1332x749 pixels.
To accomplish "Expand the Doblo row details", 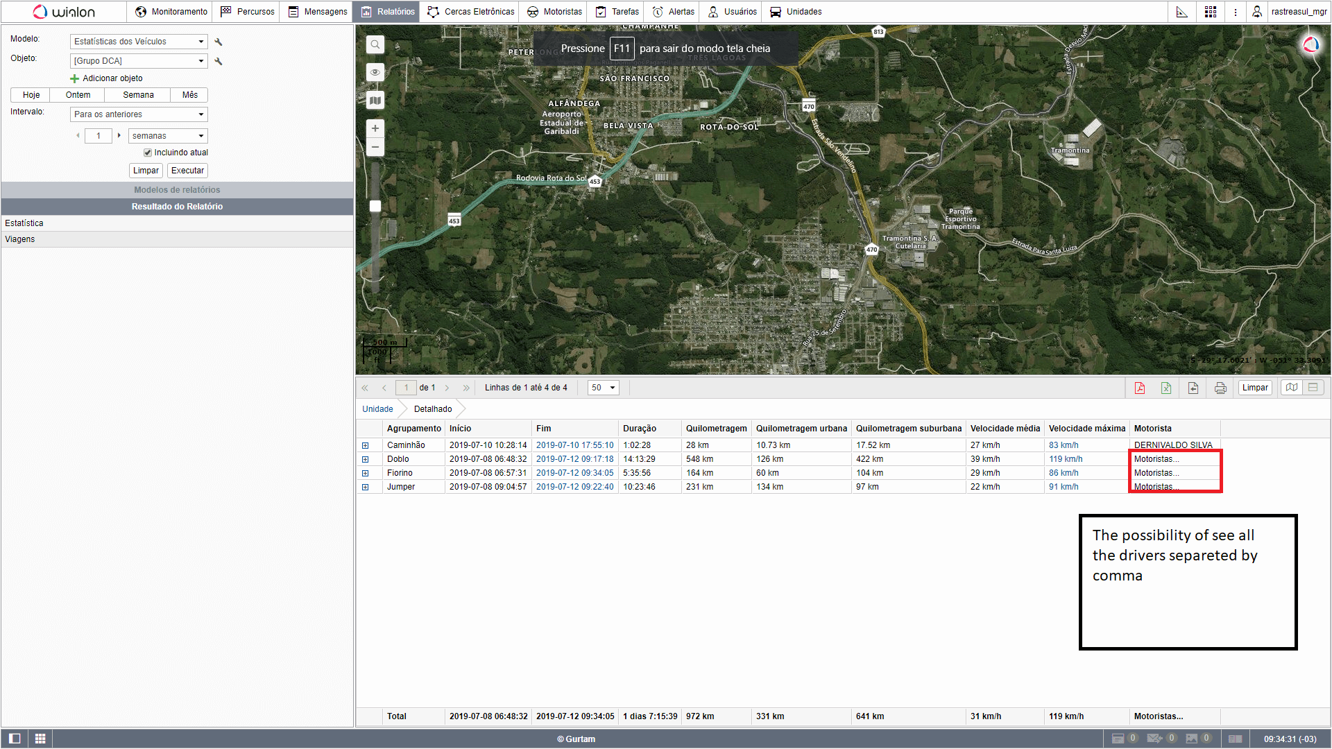I will click(x=366, y=459).
